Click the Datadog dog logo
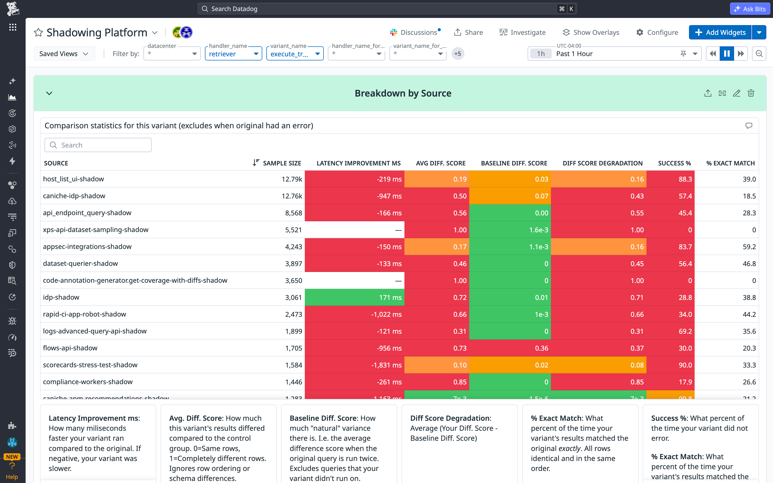This screenshot has width=773, height=483. pyautogui.click(x=13, y=9)
